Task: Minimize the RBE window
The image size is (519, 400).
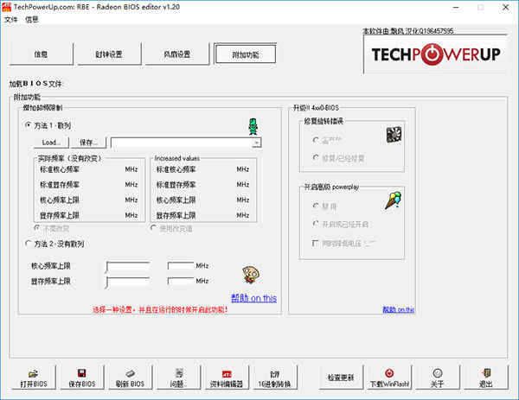Action: 456,7
